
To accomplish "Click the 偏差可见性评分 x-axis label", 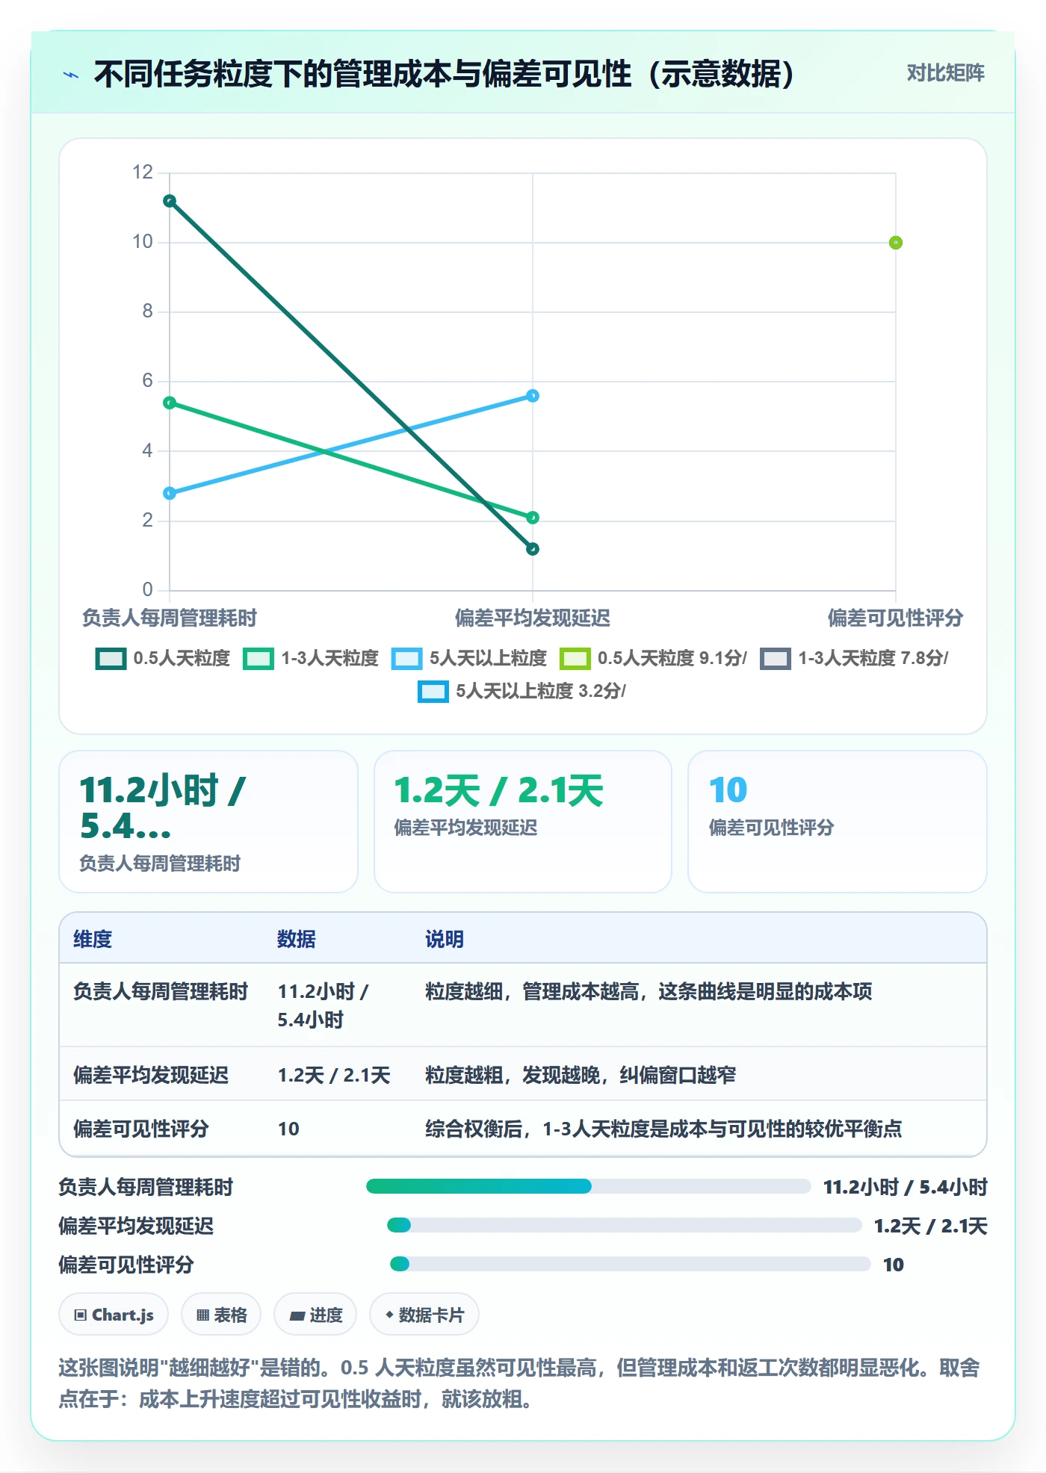I will [895, 618].
